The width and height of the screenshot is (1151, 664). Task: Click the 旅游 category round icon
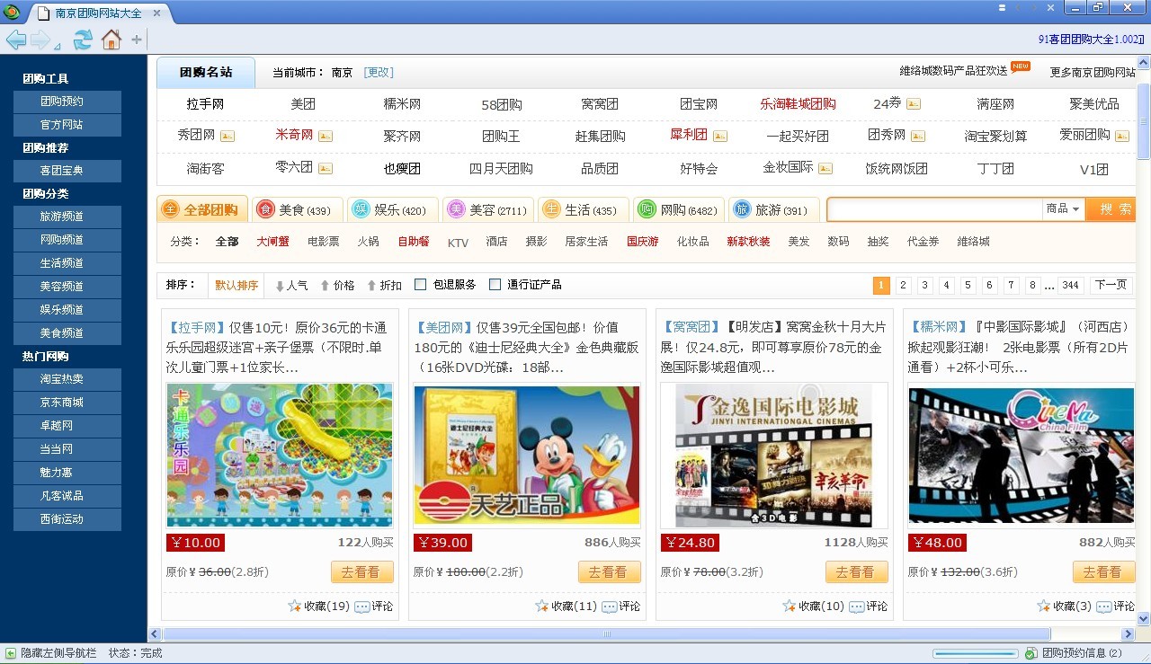click(x=742, y=209)
